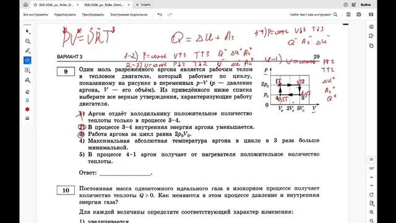Open the add text box tool
396x223 pixels.
coord(27,70)
